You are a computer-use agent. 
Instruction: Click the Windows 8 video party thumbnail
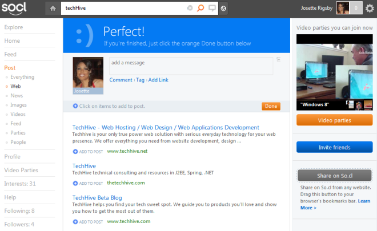click(334, 72)
